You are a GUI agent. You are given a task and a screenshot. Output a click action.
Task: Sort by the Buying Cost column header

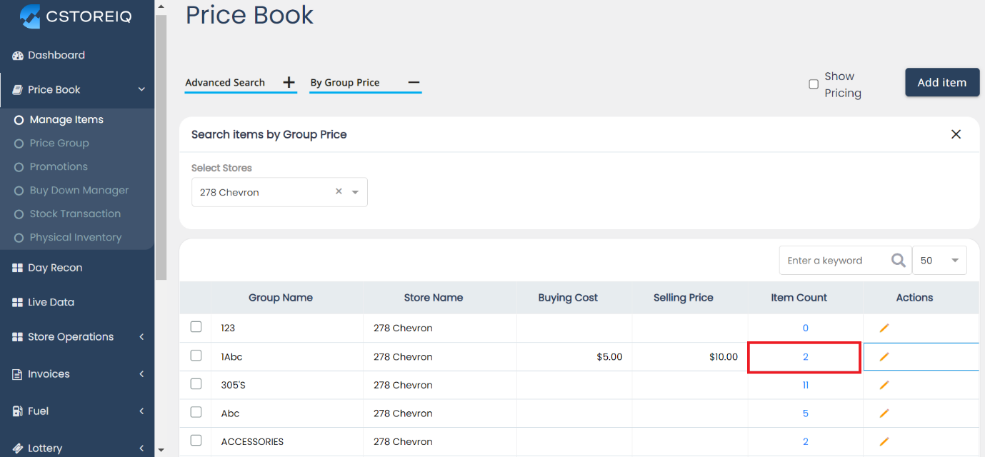568,298
